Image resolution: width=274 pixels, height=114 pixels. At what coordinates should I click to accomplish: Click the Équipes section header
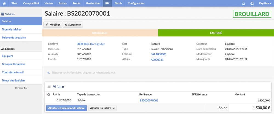coord(8,49)
